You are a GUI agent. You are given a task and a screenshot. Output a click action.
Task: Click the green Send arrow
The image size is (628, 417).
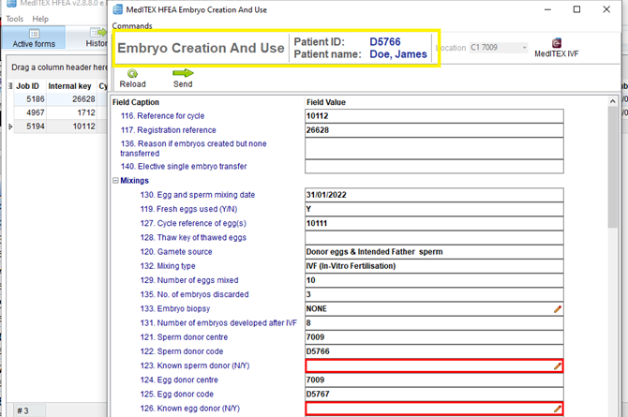coord(183,73)
